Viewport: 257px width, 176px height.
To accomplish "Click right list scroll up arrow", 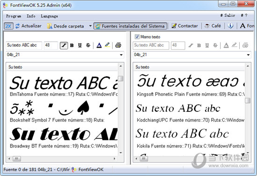I will (x=248, y=66).
